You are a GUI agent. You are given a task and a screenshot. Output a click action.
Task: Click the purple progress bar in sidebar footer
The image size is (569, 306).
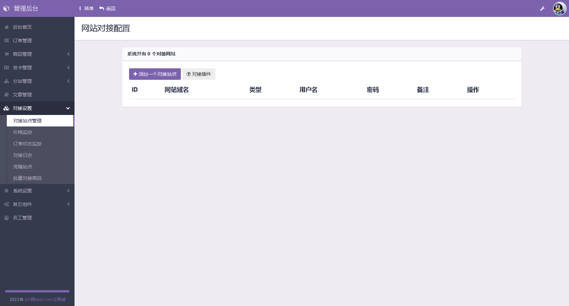37,291
